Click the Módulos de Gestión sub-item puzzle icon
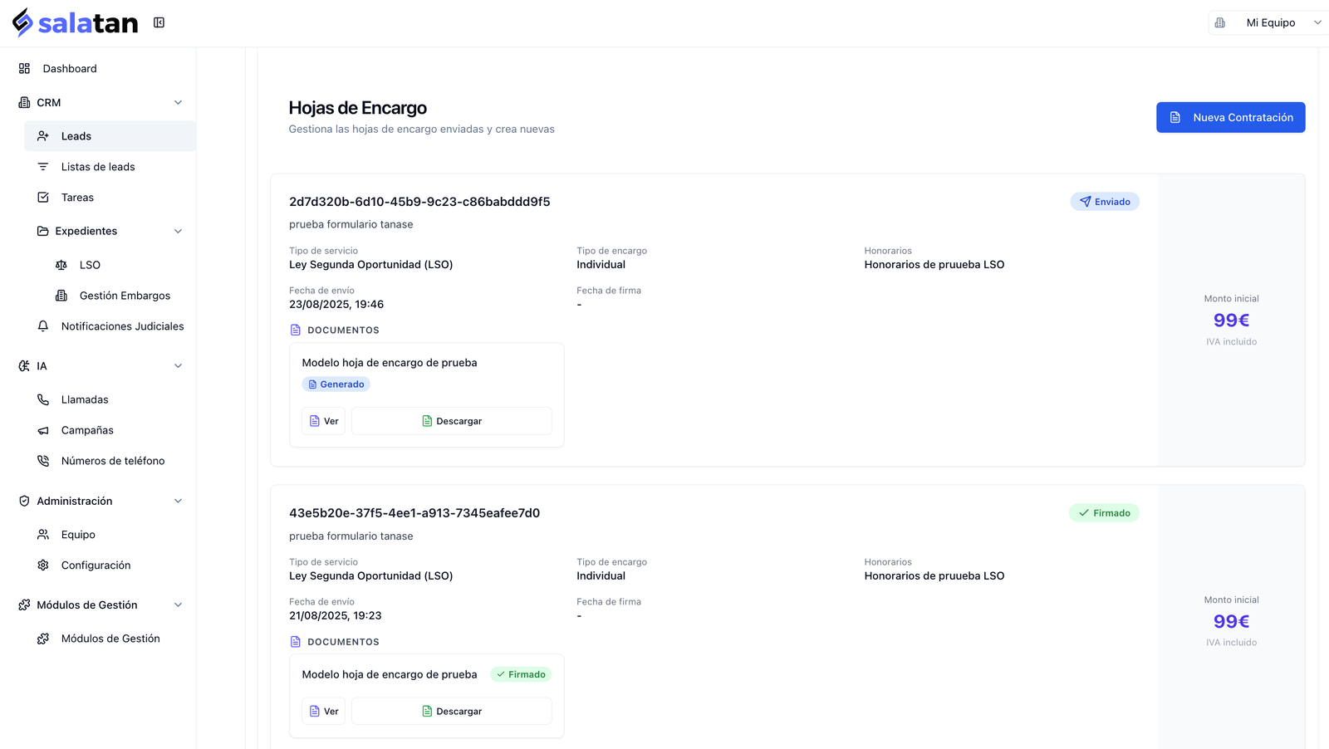The image size is (1329, 749). pos(43,639)
